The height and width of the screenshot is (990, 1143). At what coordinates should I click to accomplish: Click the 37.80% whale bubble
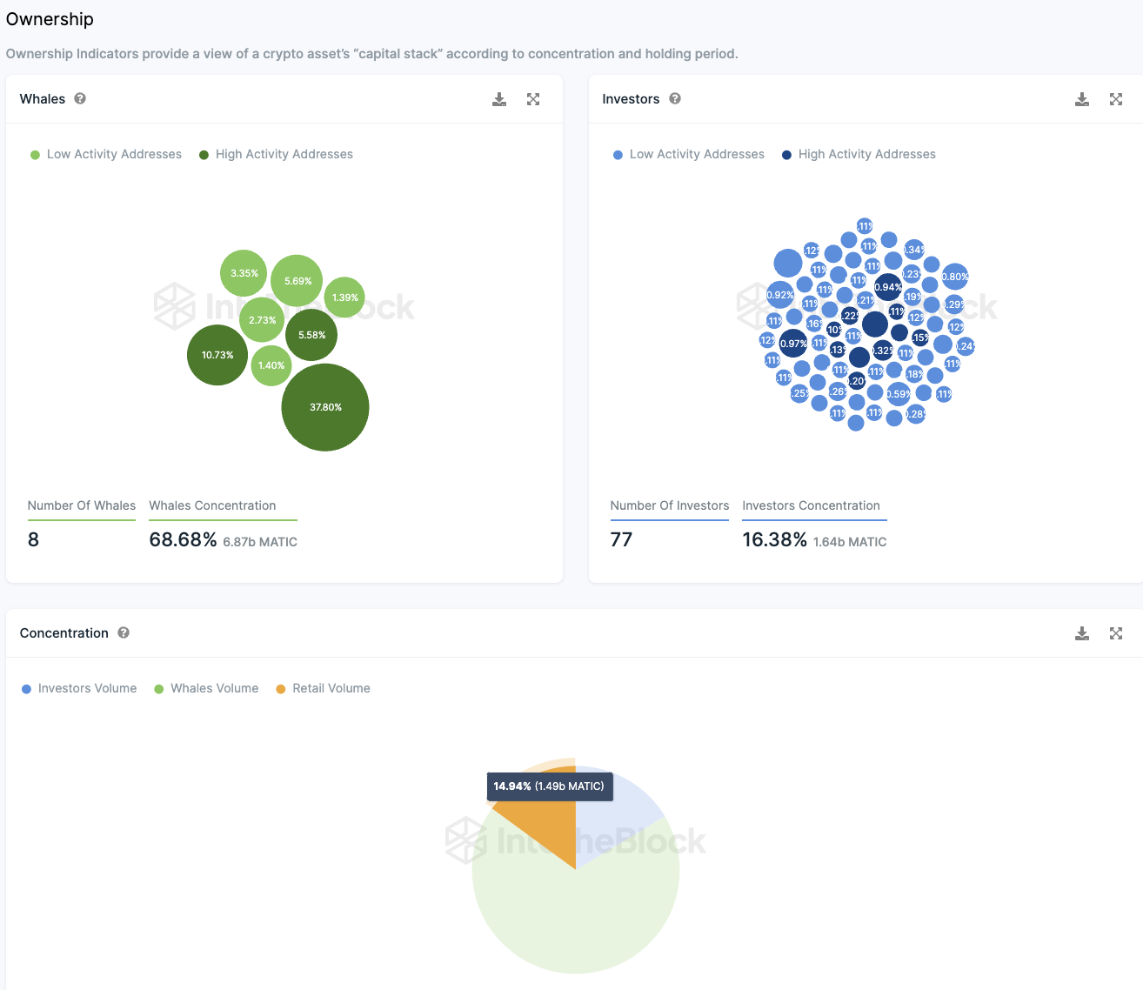pyautogui.click(x=325, y=407)
